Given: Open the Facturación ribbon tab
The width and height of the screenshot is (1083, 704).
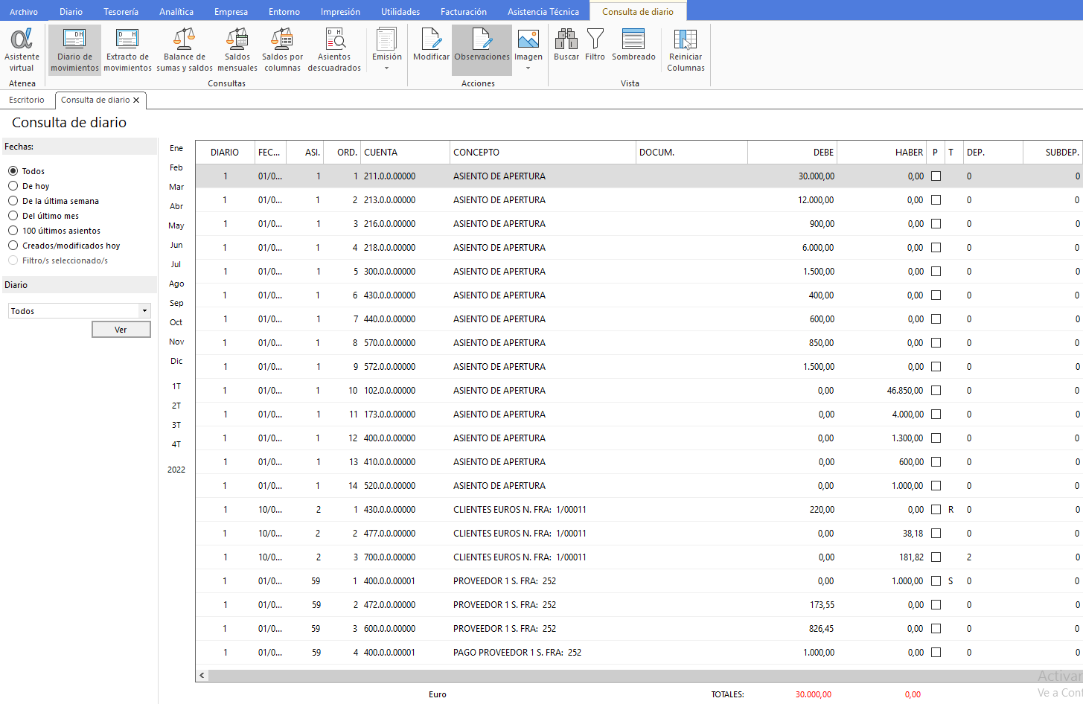Looking at the screenshot, I should (x=464, y=12).
